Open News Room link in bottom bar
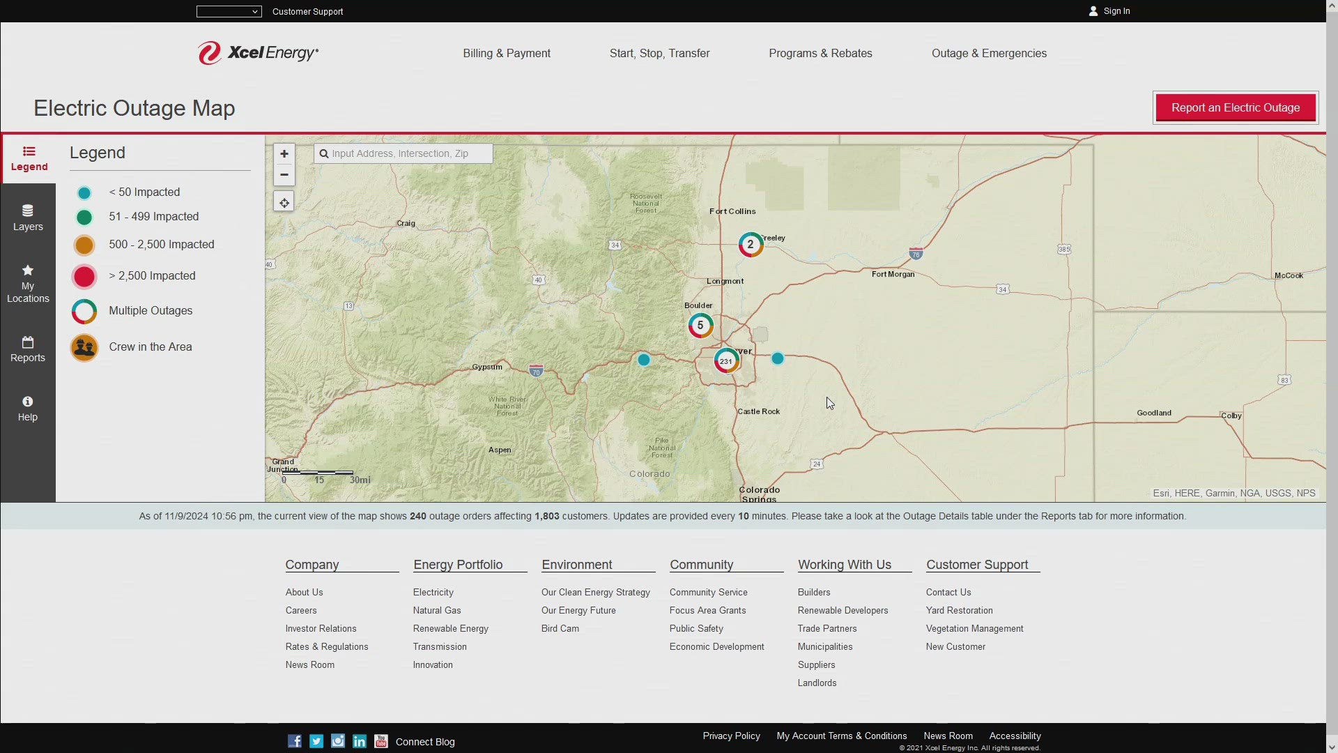The height and width of the screenshot is (753, 1338). pos(948,736)
